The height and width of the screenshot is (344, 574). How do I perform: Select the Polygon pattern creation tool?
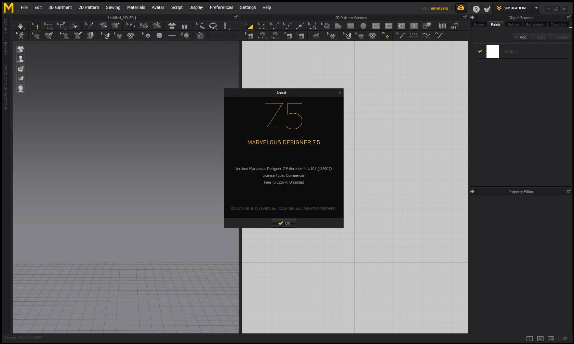[338, 26]
